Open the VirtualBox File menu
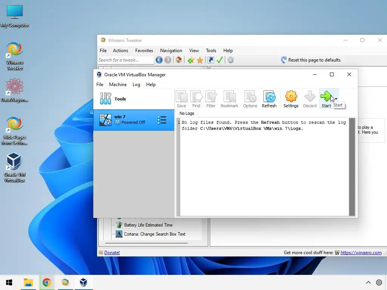Viewport: 387px width, 290px height. 100,85
